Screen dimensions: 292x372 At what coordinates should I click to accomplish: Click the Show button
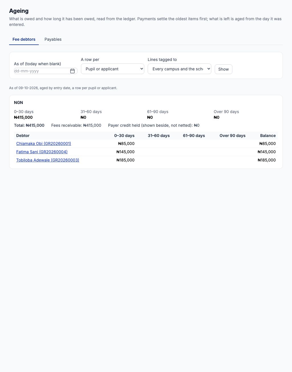pos(224,69)
